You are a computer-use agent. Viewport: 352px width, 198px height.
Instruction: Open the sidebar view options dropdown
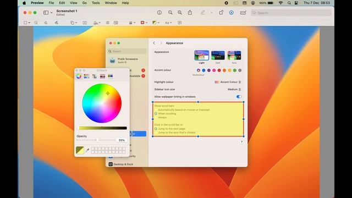pos(51,13)
